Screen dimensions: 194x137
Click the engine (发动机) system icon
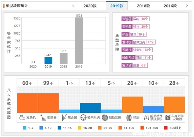[22, 118]
